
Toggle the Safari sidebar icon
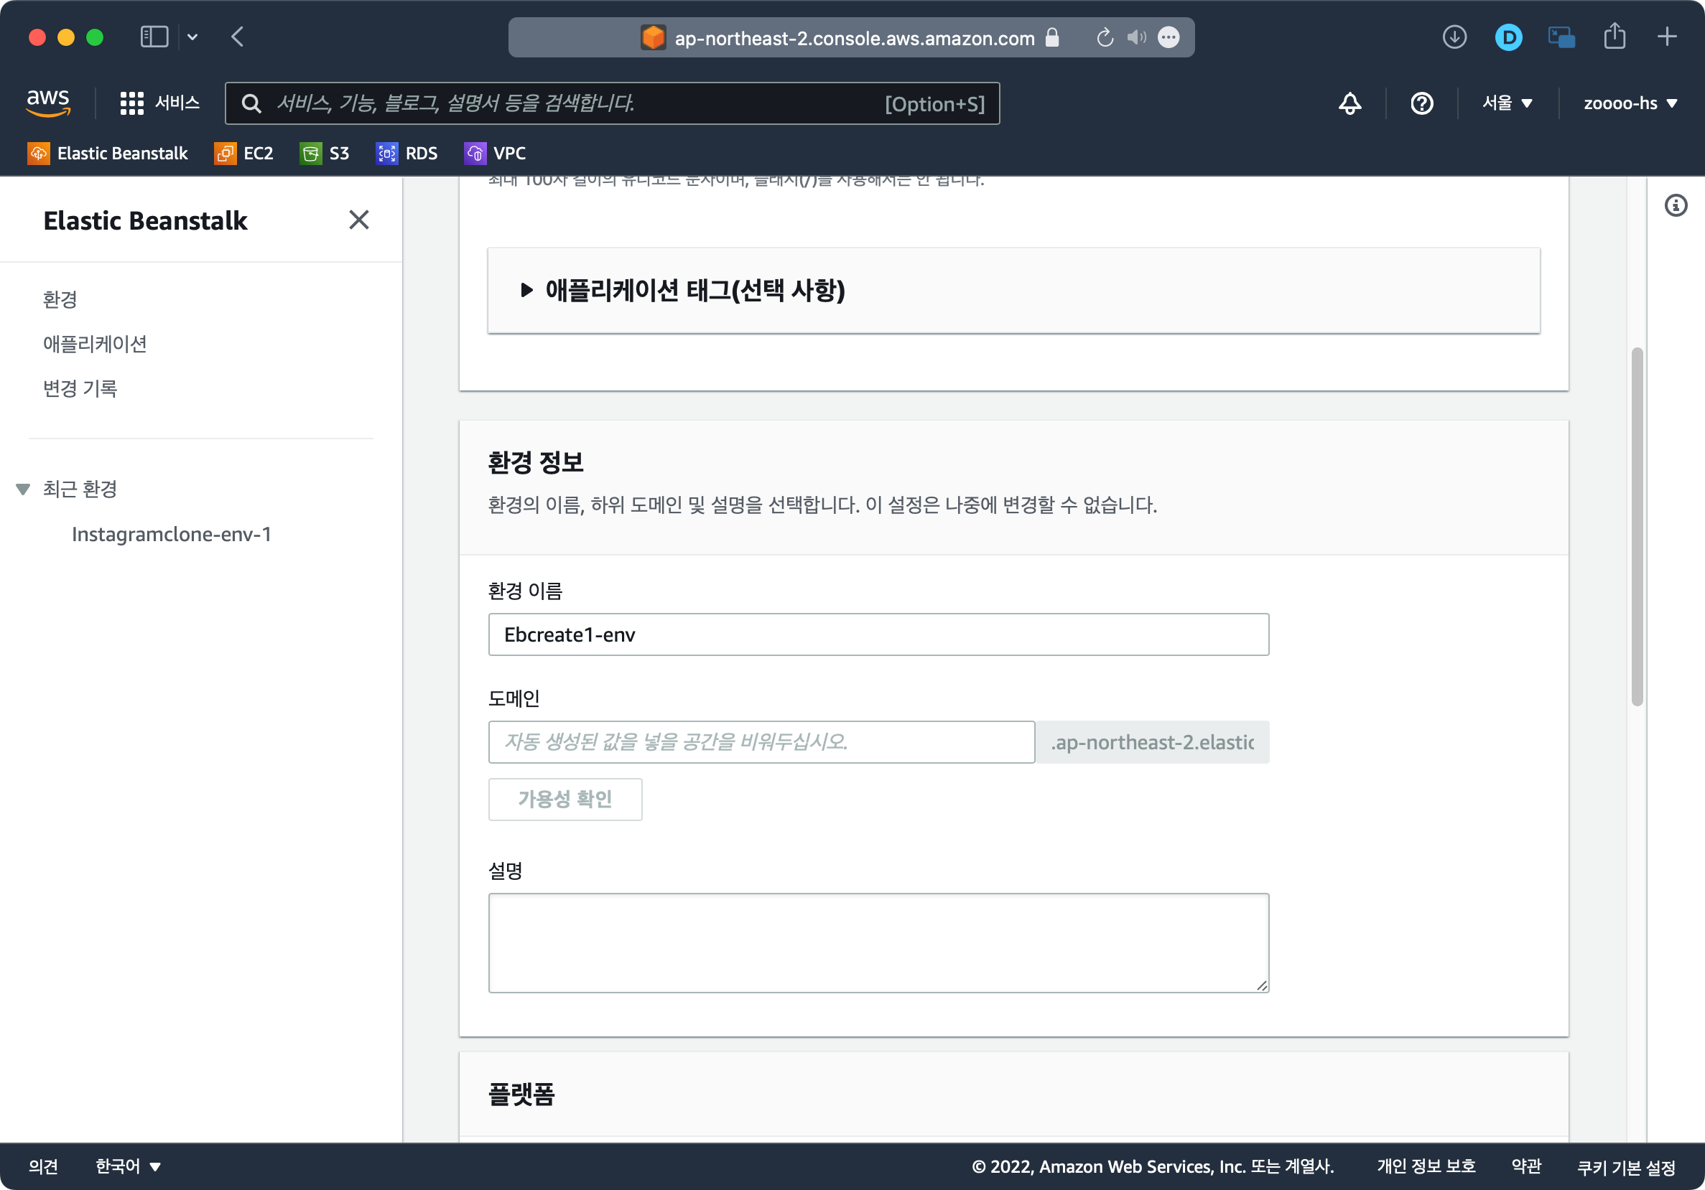pyautogui.click(x=154, y=37)
